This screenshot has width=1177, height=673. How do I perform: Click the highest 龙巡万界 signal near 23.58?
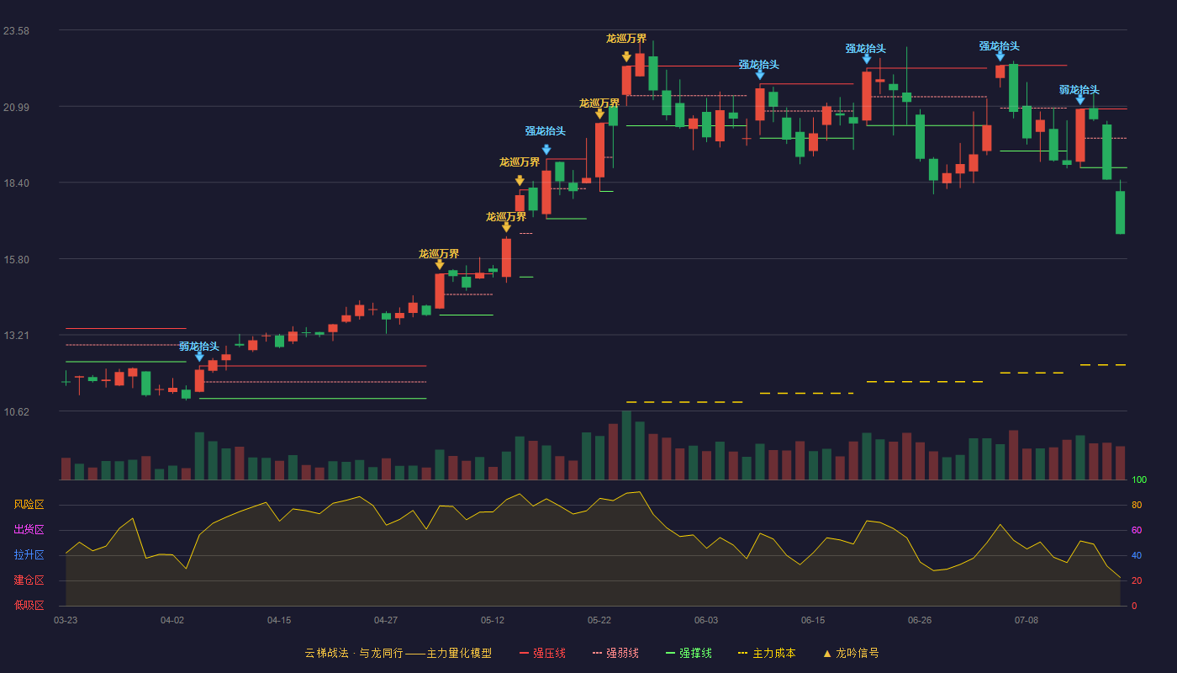[x=626, y=39]
